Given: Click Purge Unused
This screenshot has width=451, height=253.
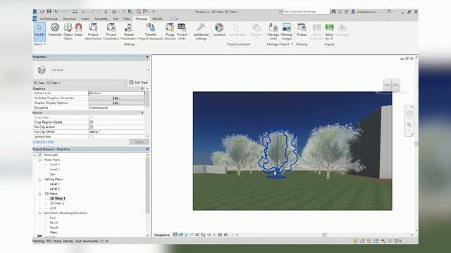Looking at the screenshot, I should 170,32.
